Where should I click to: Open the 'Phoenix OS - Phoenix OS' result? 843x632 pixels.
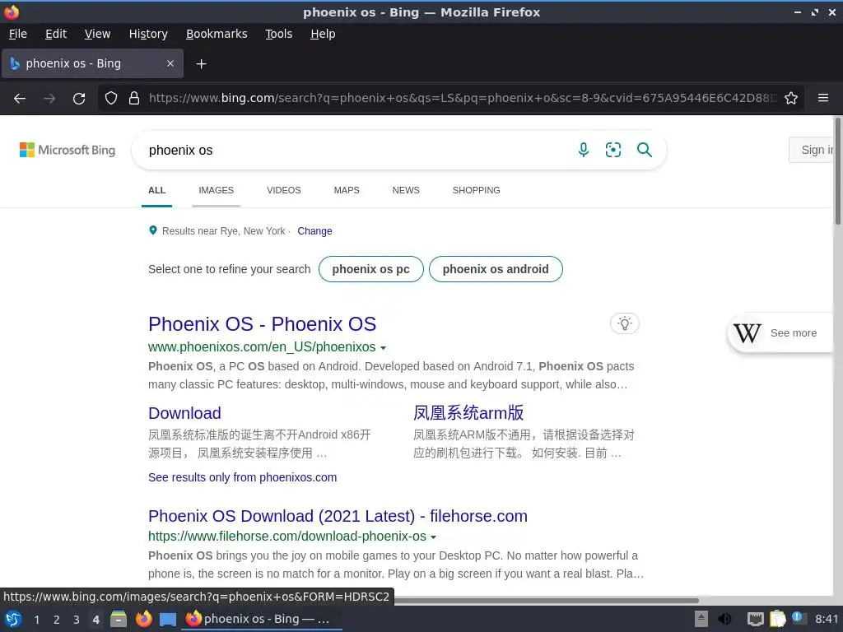[263, 324]
